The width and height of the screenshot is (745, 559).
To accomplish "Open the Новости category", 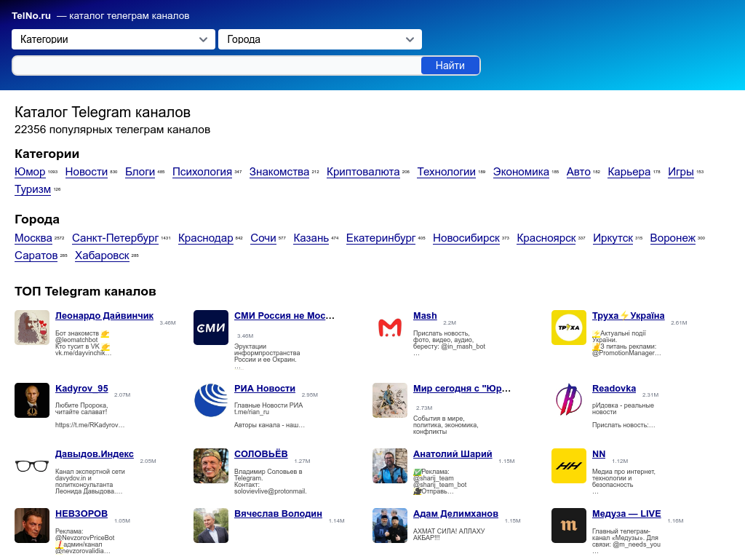I will (x=87, y=172).
